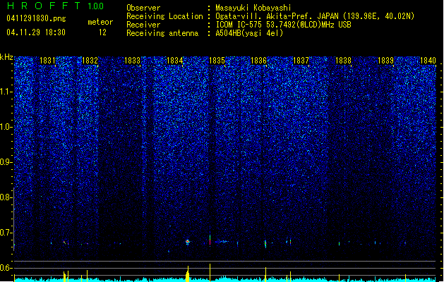444x282 pixels.
Task: Click the 0.6 kHz axis tick label
Action: pyautogui.click(x=6, y=268)
